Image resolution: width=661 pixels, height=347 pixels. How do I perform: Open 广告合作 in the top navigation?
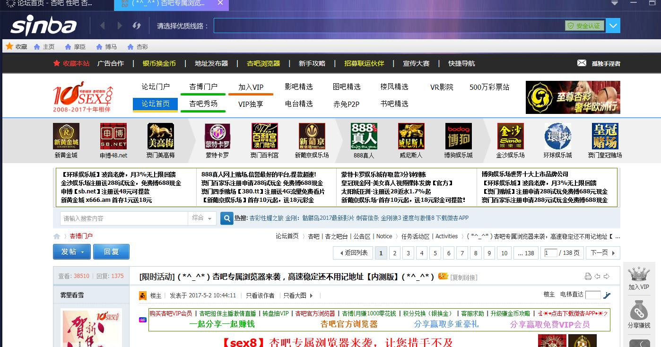click(111, 63)
